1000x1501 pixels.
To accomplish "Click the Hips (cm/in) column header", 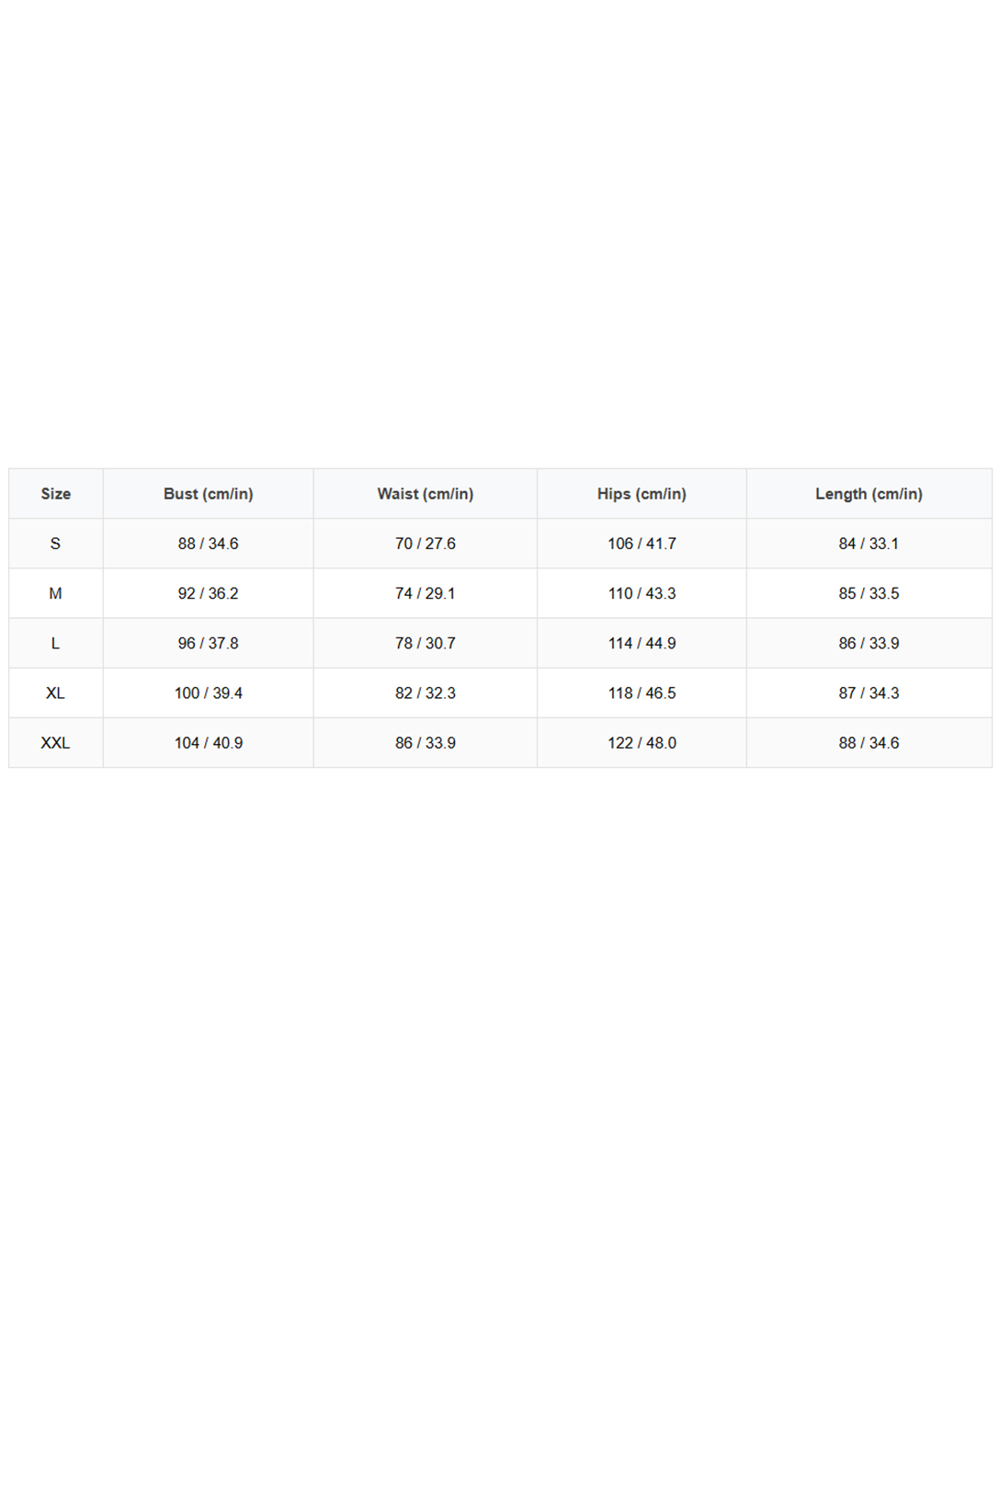I will tap(642, 494).
